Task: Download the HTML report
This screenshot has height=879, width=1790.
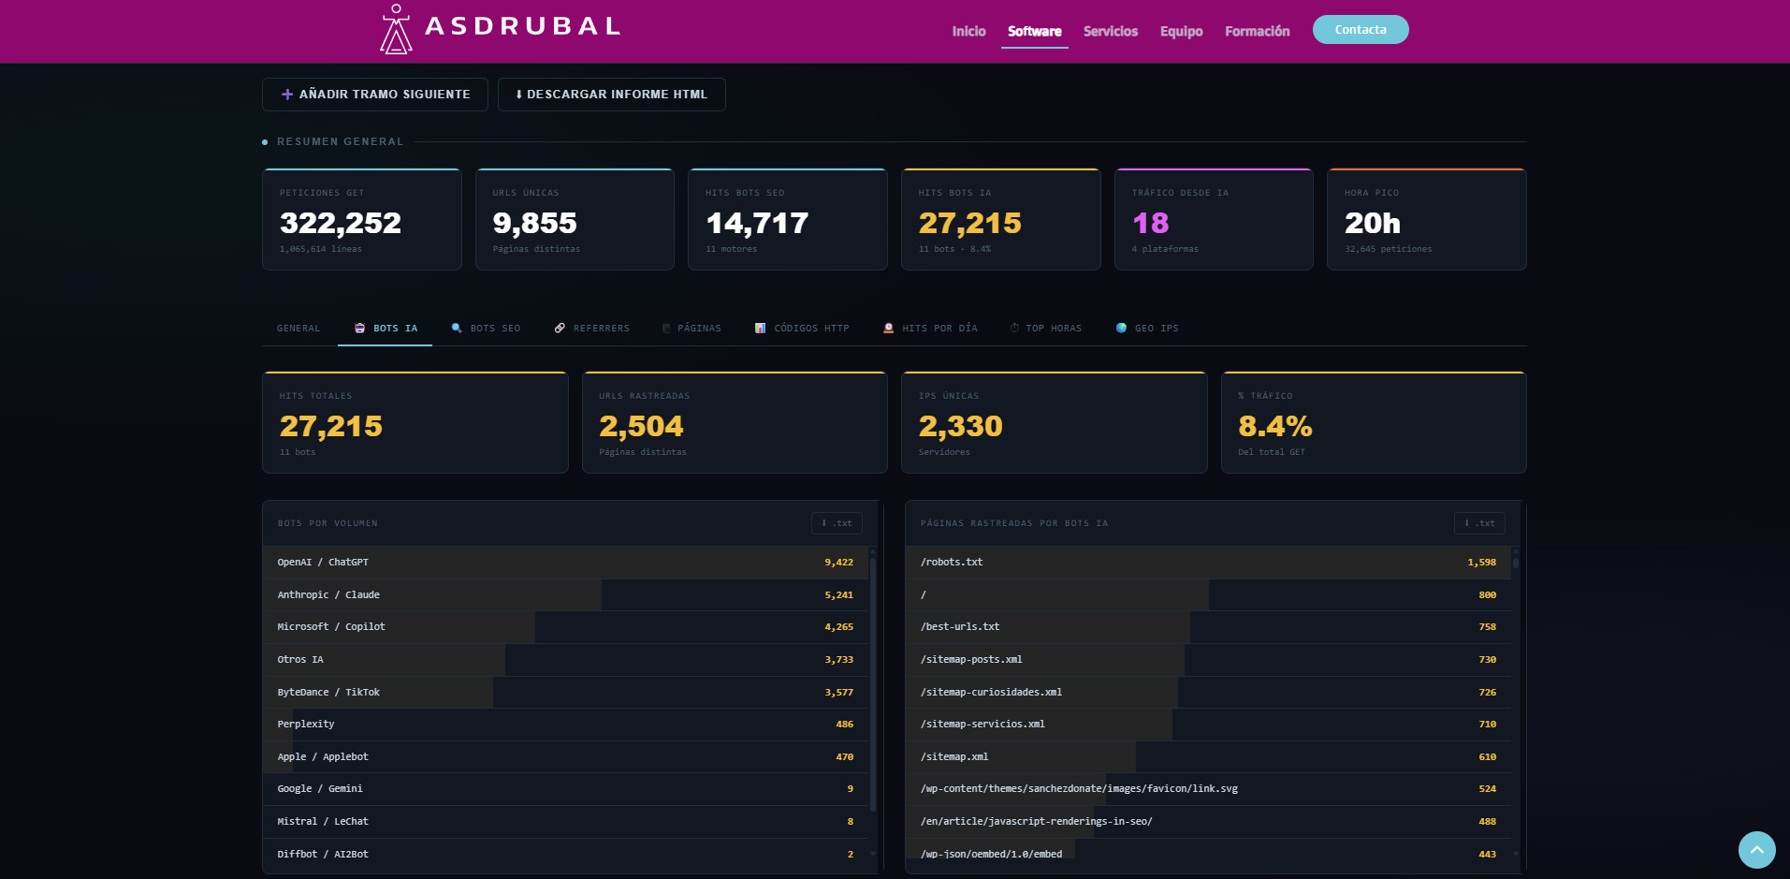Action: pos(611,95)
